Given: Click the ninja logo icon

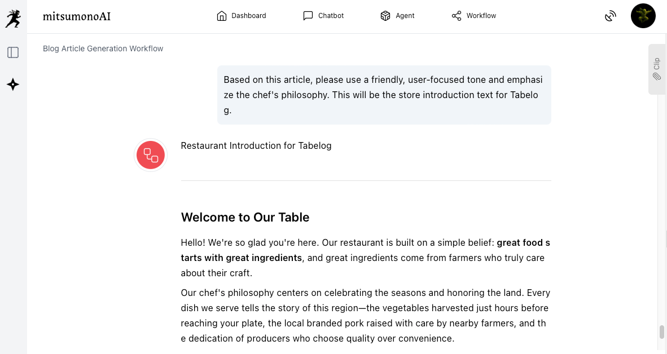Looking at the screenshot, I should pos(12,19).
